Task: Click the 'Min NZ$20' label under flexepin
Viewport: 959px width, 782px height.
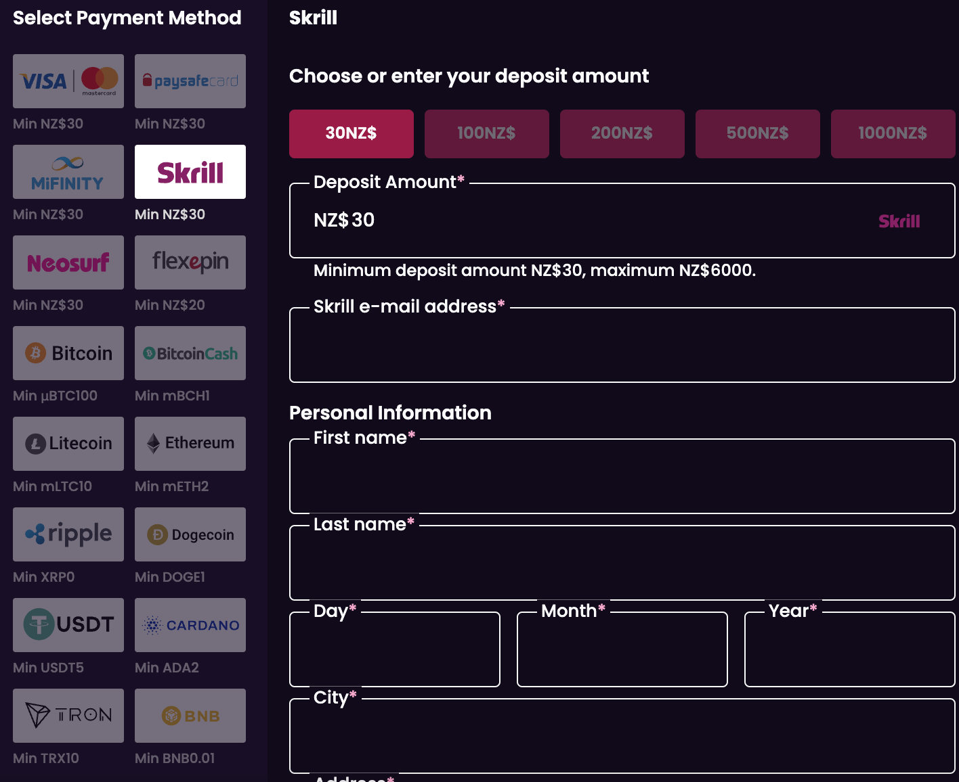Action: [x=170, y=305]
